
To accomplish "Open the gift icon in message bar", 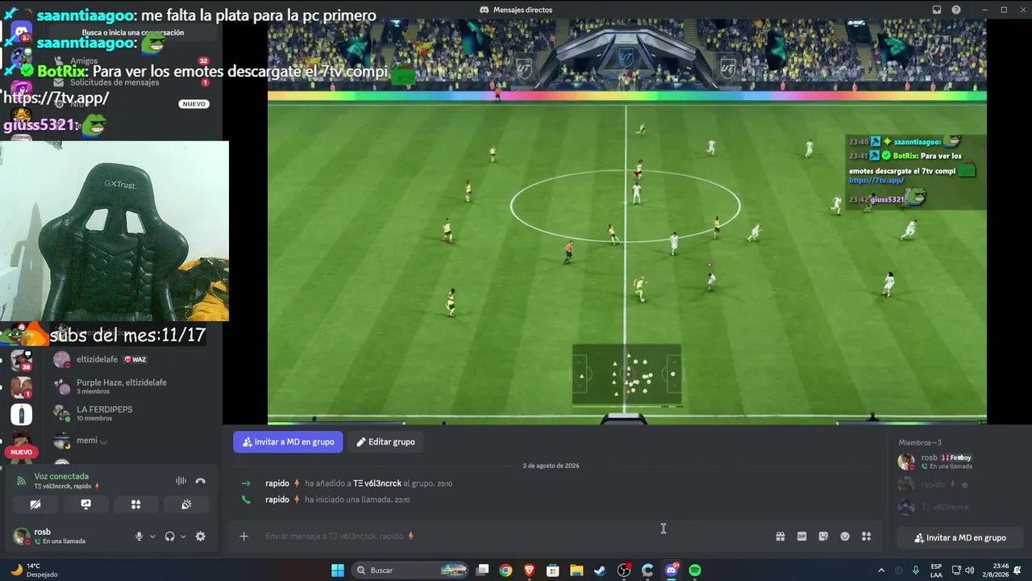I will pyautogui.click(x=780, y=536).
